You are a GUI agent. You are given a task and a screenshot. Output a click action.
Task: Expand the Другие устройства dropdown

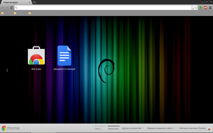tap(133, 128)
